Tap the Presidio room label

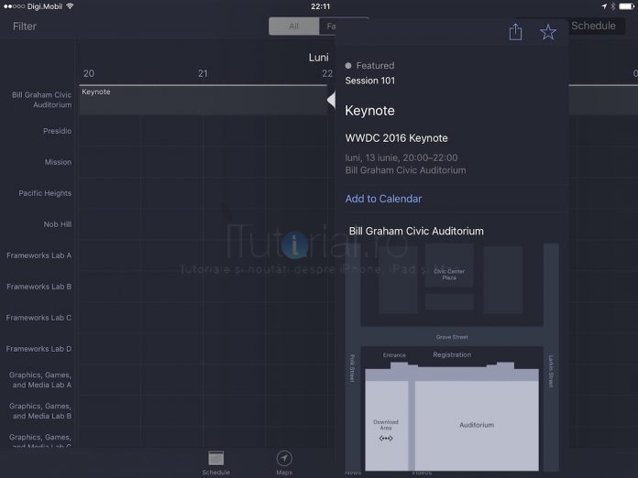tap(57, 131)
